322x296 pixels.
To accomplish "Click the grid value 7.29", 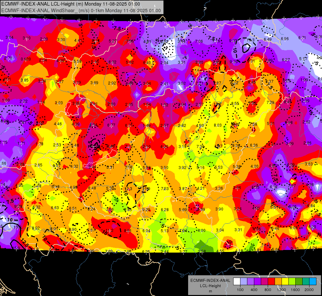I will [270, 102].
